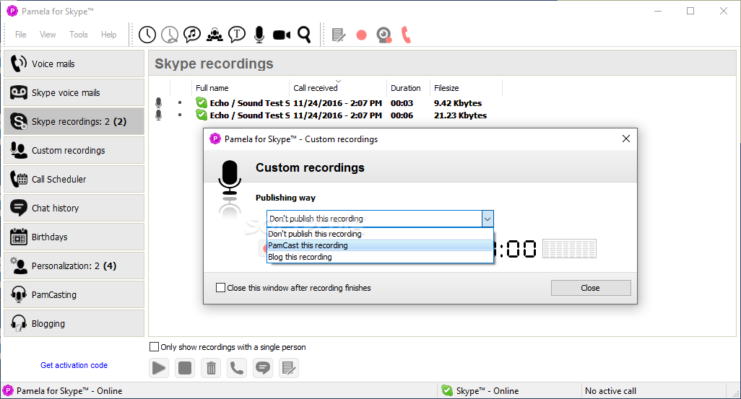
Task: Click the webcam record toolbar icon
Action: 383,35
